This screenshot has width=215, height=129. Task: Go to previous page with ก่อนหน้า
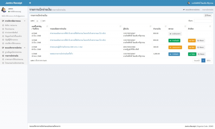coord(197,61)
